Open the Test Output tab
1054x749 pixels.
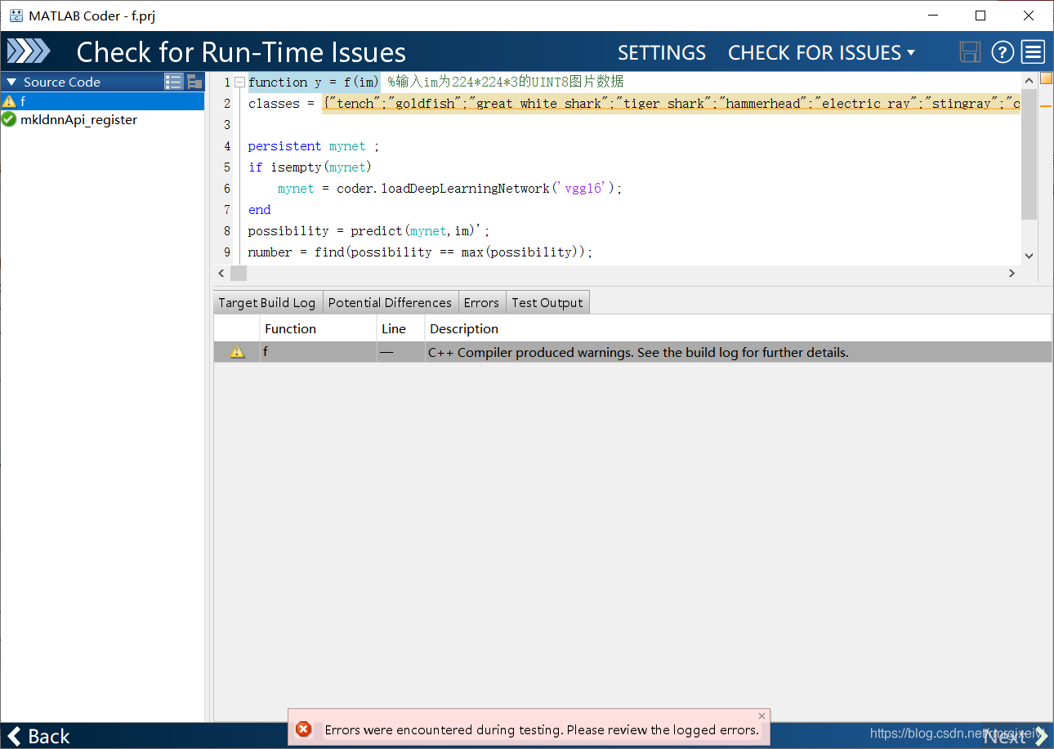547,302
